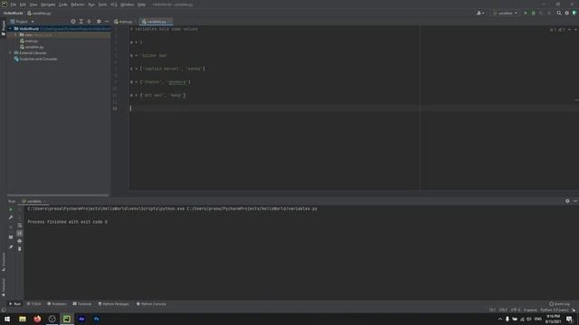Rerun the program with green arrow

11,209
